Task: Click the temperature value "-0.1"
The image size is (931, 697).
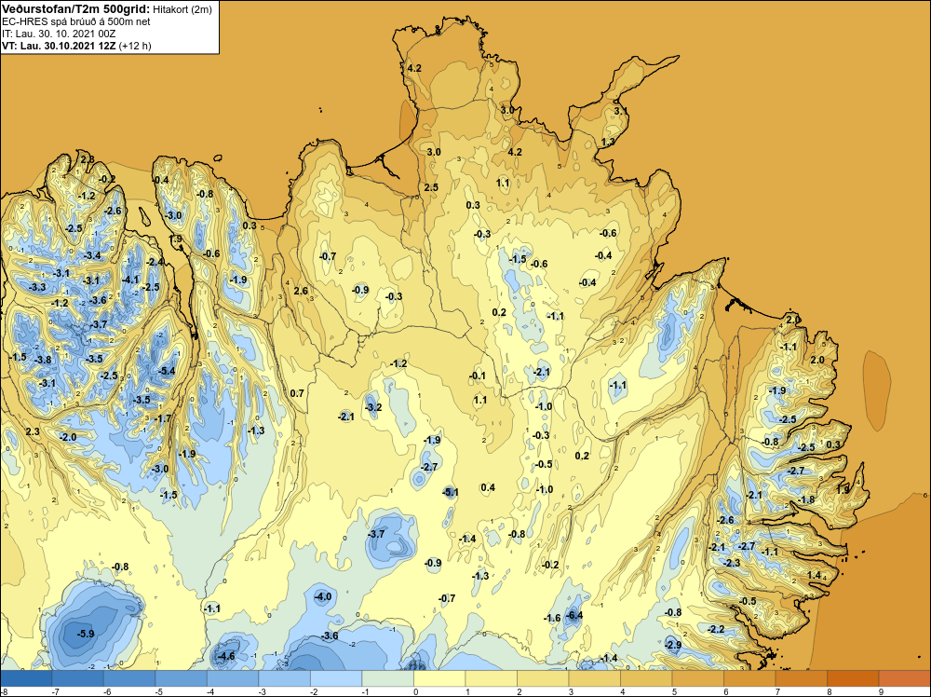Action: pos(478,376)
